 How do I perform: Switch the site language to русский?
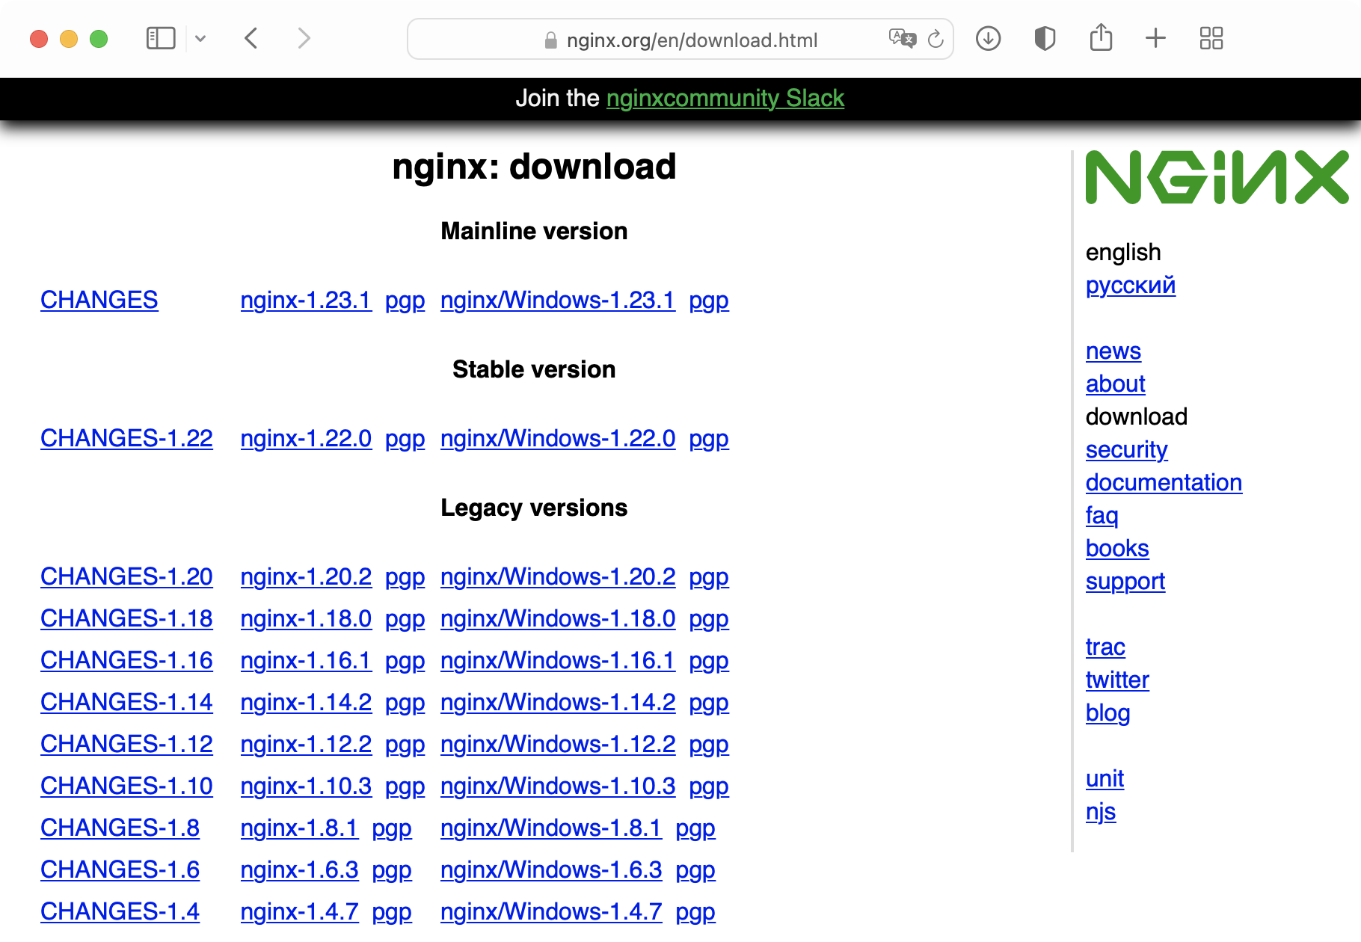pos(1131,285)
